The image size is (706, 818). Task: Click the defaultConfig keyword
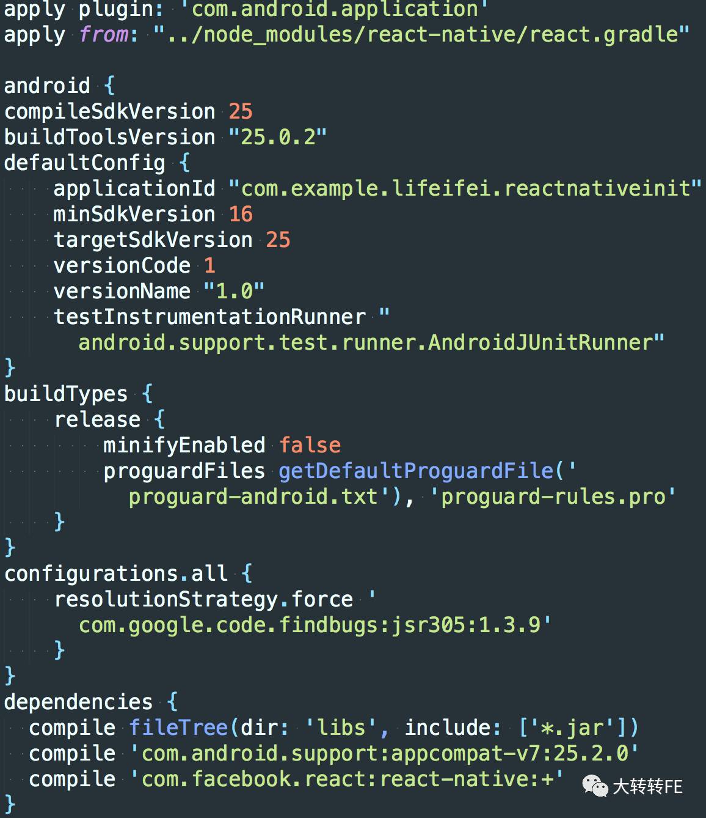(x=84, y=163)
